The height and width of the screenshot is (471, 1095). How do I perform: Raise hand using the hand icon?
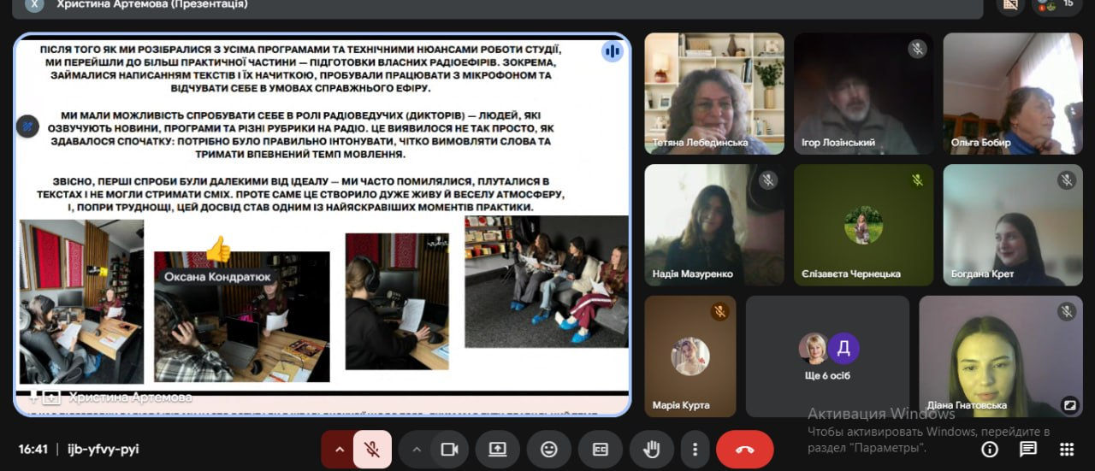point(651,450)
